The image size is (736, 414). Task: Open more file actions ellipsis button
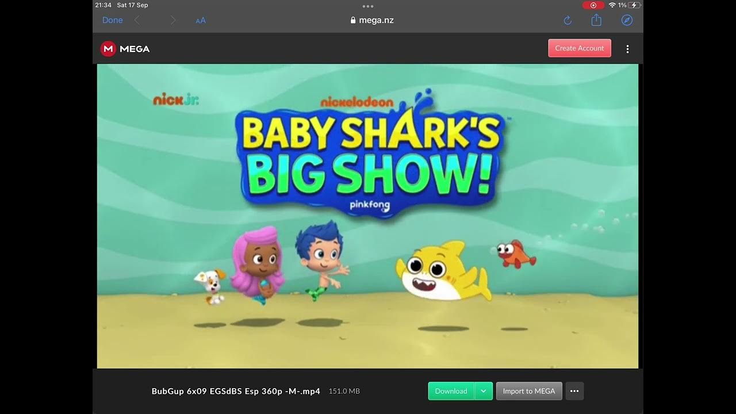click(574, 391)
